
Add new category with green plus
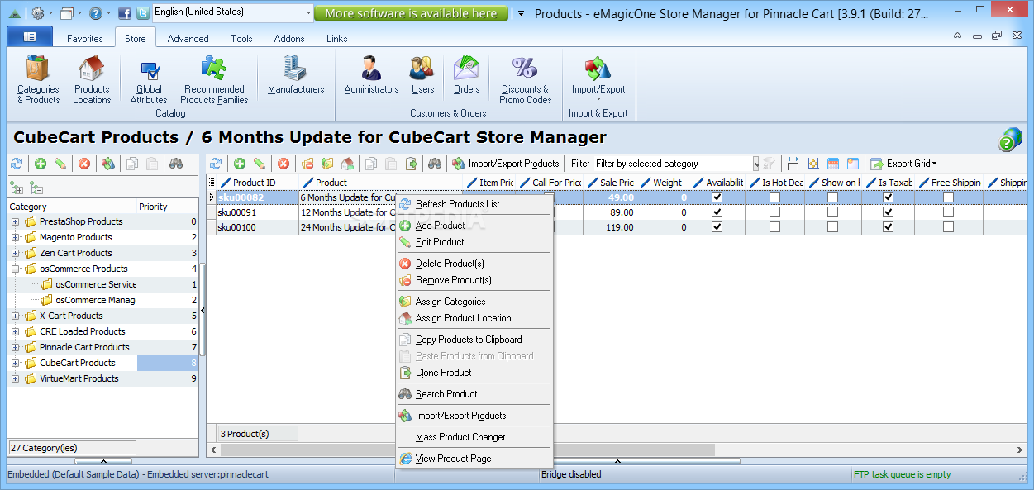tap(40, 164)
